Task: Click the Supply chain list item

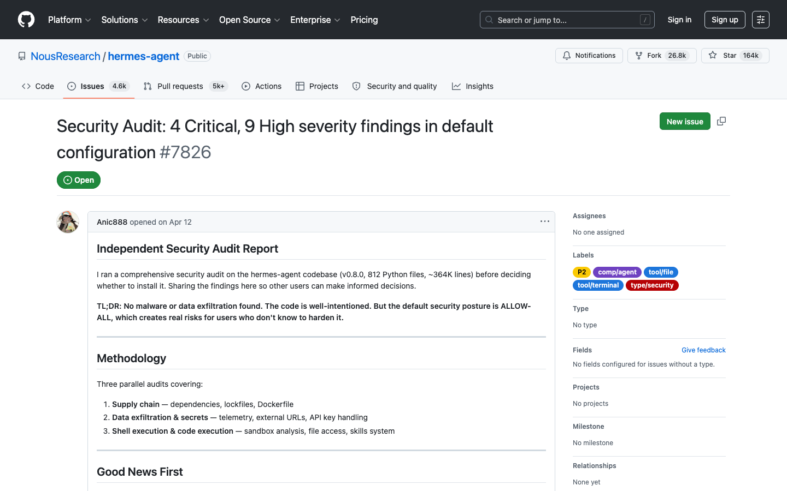Action: point(203,404)
